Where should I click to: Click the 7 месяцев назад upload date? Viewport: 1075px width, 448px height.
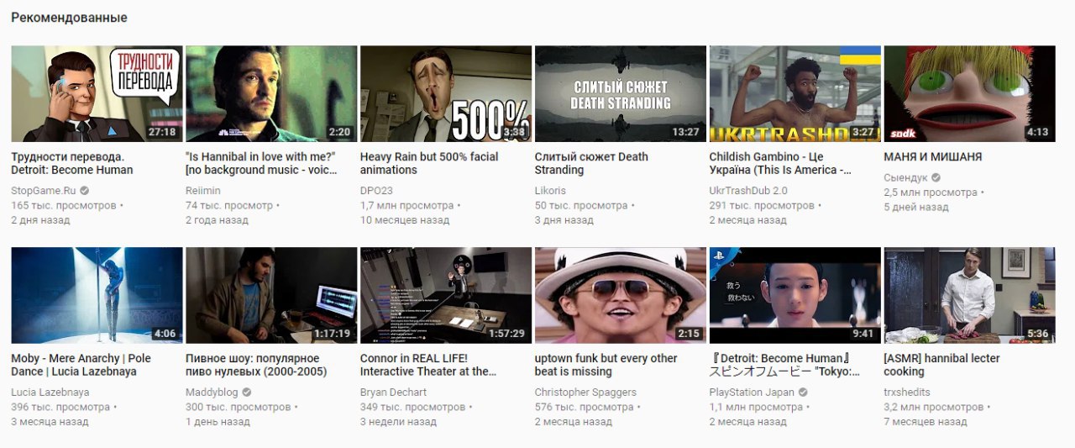pyautogui.click(x=927, y=422)
